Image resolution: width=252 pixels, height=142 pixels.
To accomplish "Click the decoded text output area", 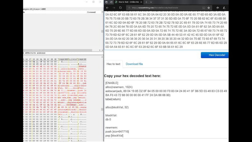I will click(166, 109).
